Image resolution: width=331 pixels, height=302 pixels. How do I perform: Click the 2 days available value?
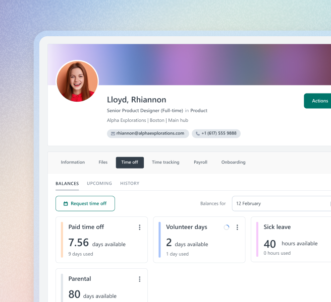coord(187,243)
